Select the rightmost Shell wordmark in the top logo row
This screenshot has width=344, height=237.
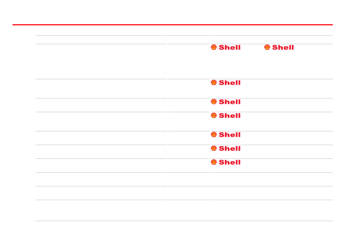click(283, 47)
